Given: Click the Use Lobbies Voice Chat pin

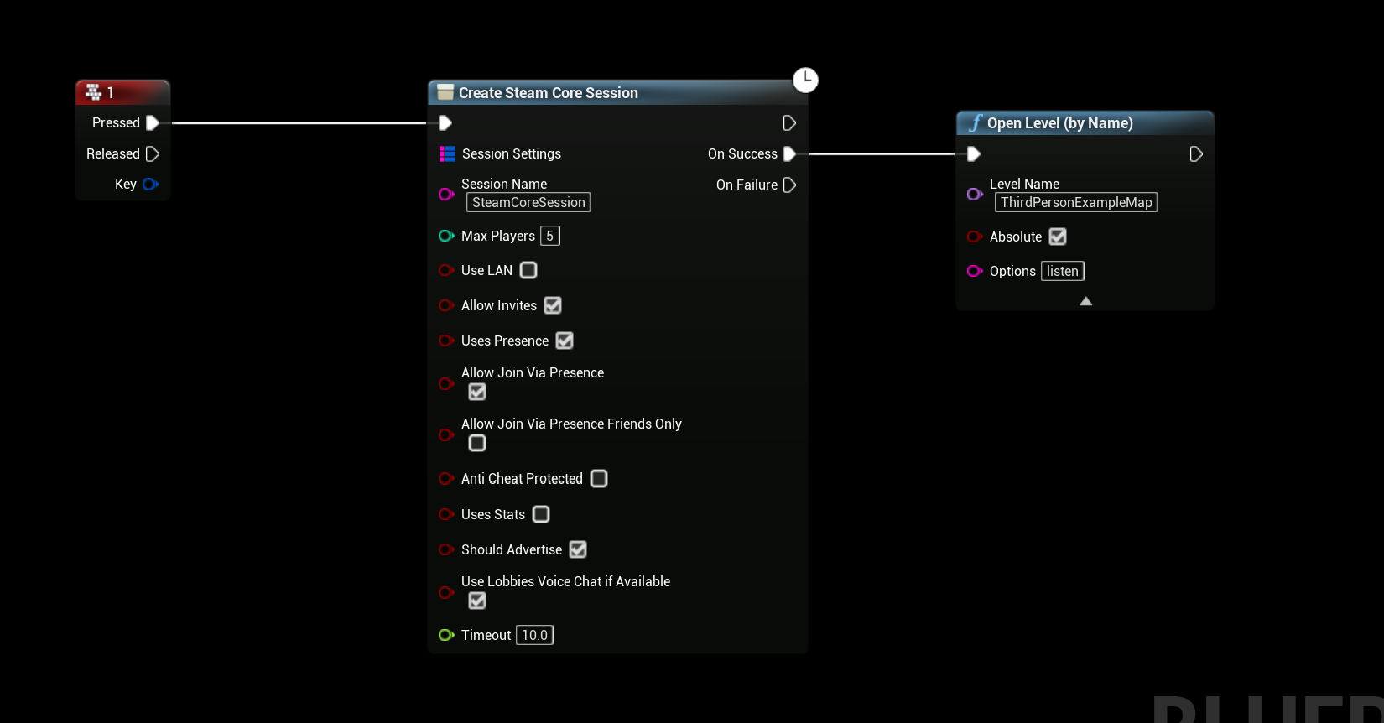Looking at the screenshot, I should click(x=446, y=593).
